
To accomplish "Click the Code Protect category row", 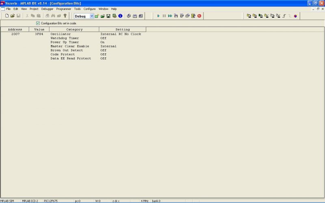I will point(63,54).
